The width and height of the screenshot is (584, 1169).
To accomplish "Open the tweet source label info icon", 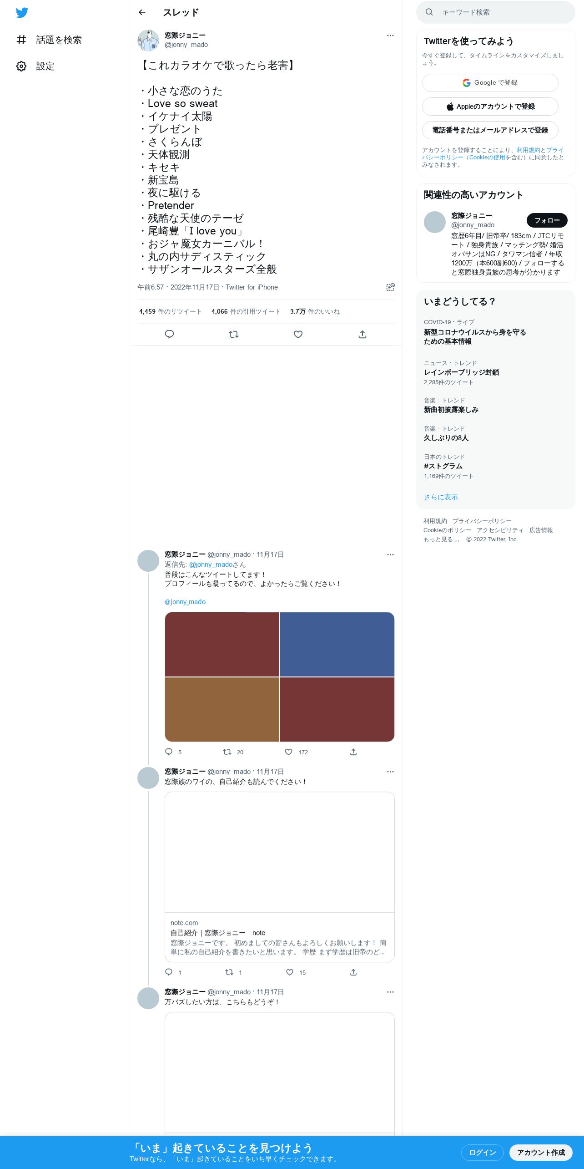I will click(x=390, y=287).
